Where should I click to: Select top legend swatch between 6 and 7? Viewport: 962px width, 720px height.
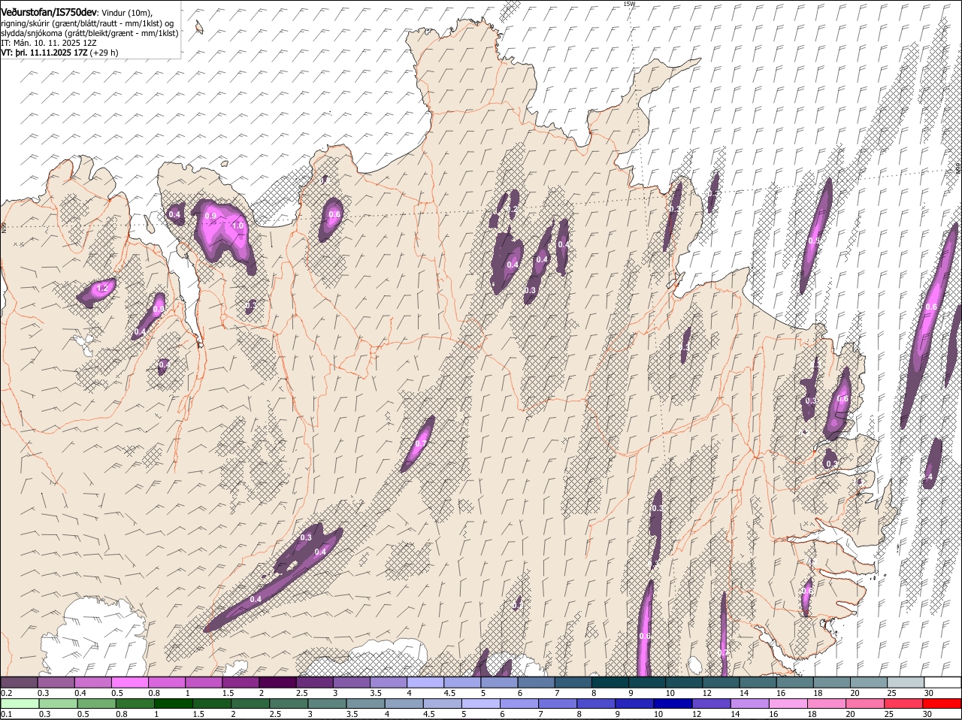[x=536, y=682]
